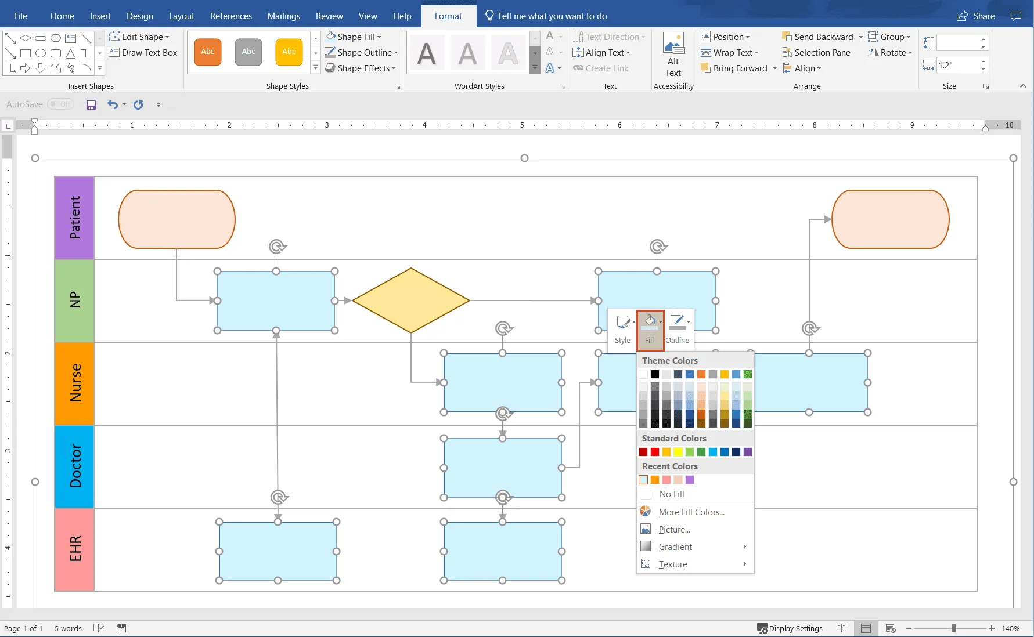Screen dimensions: 1034x637
Task: Toggle AutoSave on
Action: [x=60, y=104]
